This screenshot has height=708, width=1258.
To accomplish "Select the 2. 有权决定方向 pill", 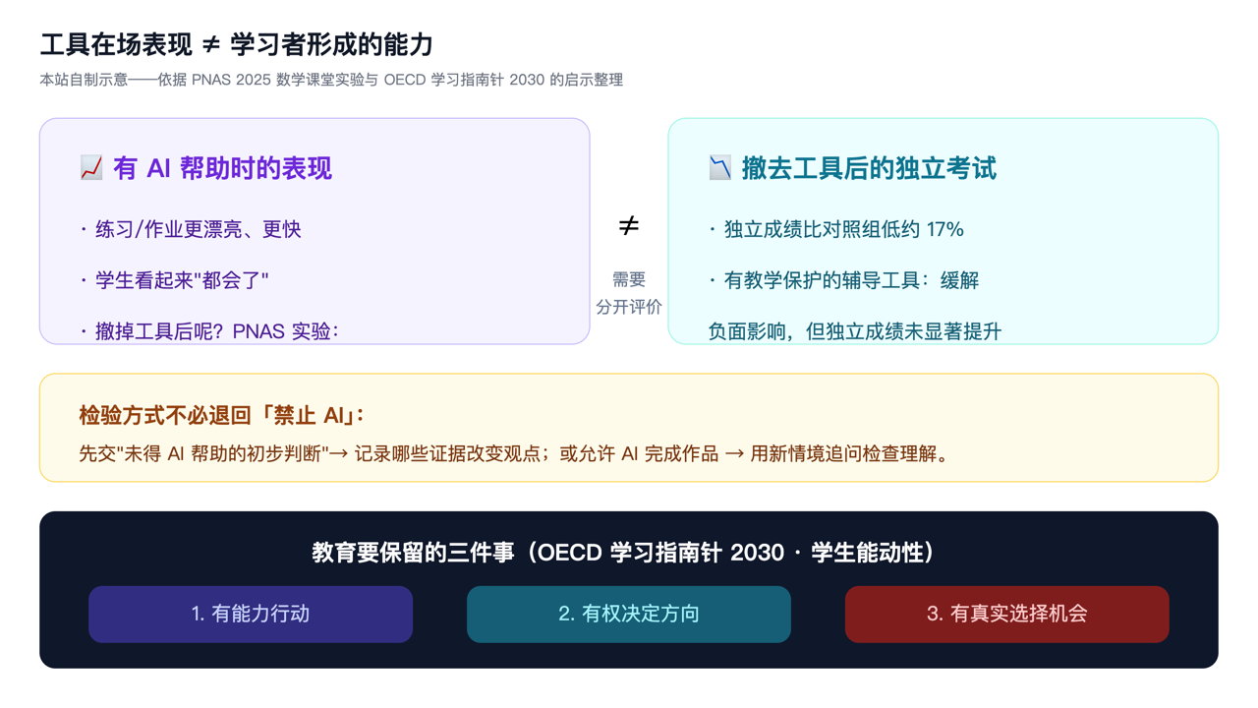I will tap(629, 615).
